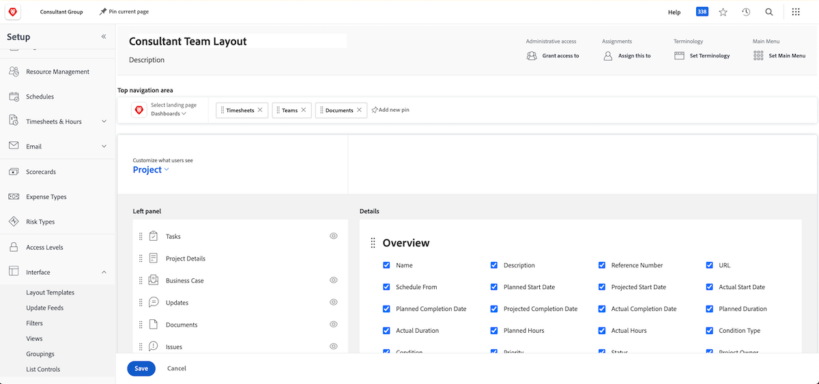819x384 pixels.
Task: Open Favorites star icon
Action: coord(723,12)
